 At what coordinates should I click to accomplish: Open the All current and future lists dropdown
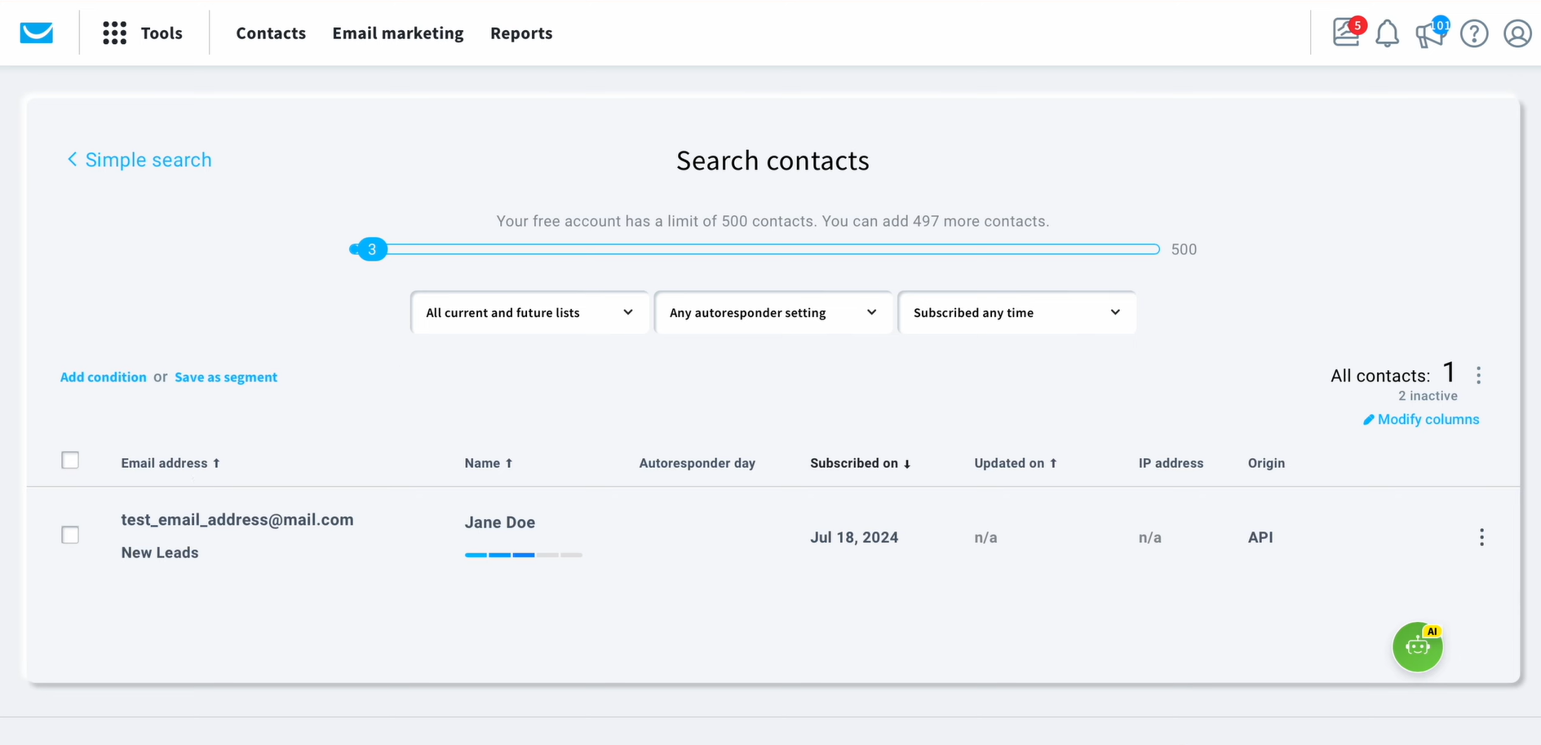[x=529, y=312]
